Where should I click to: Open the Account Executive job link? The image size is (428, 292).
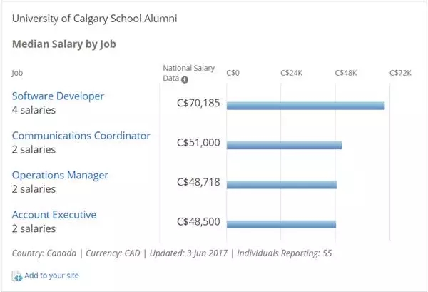click(54, 215)
